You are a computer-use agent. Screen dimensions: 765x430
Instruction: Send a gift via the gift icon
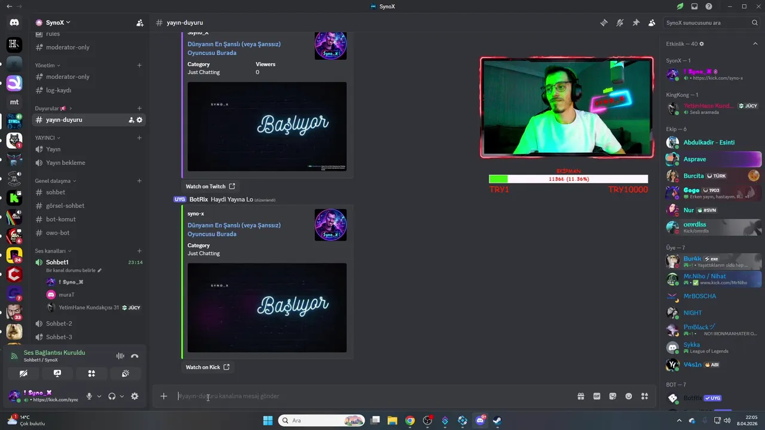(x=580, y=396)
